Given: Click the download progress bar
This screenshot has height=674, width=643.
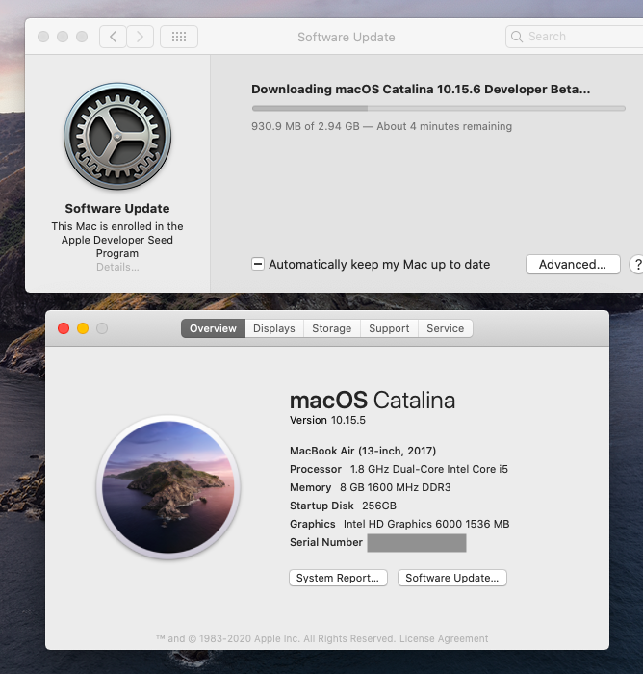Looking at the screenshot, I should click(438, 108).
